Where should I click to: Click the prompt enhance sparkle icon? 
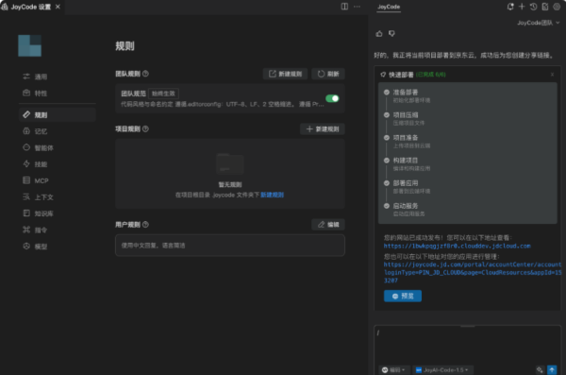[x=540, y=370]
